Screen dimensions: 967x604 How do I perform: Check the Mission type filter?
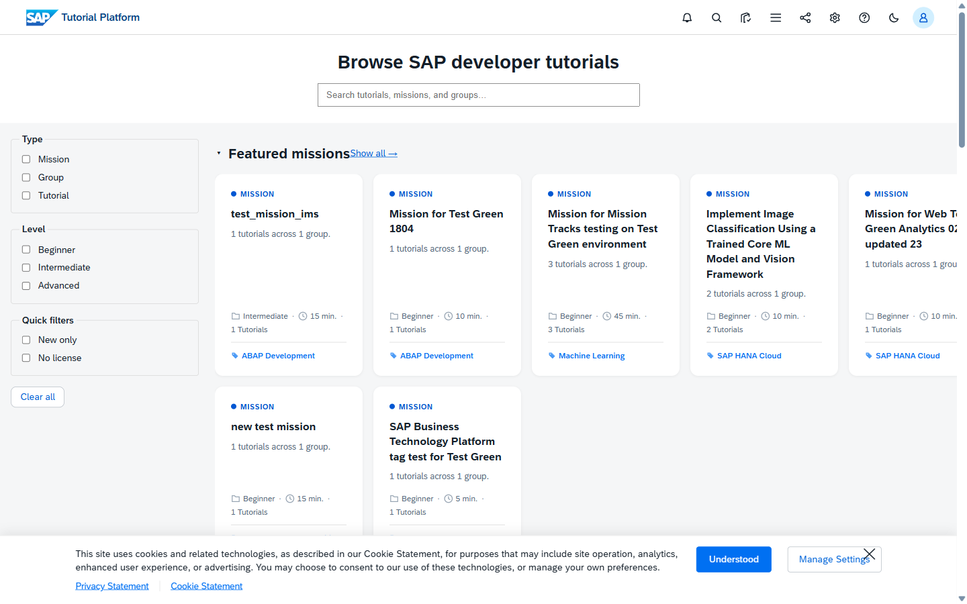26,160
